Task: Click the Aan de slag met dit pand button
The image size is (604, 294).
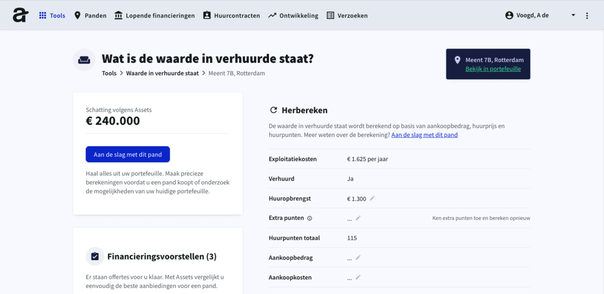Action: pyautogui.click(x=127, y=154)
